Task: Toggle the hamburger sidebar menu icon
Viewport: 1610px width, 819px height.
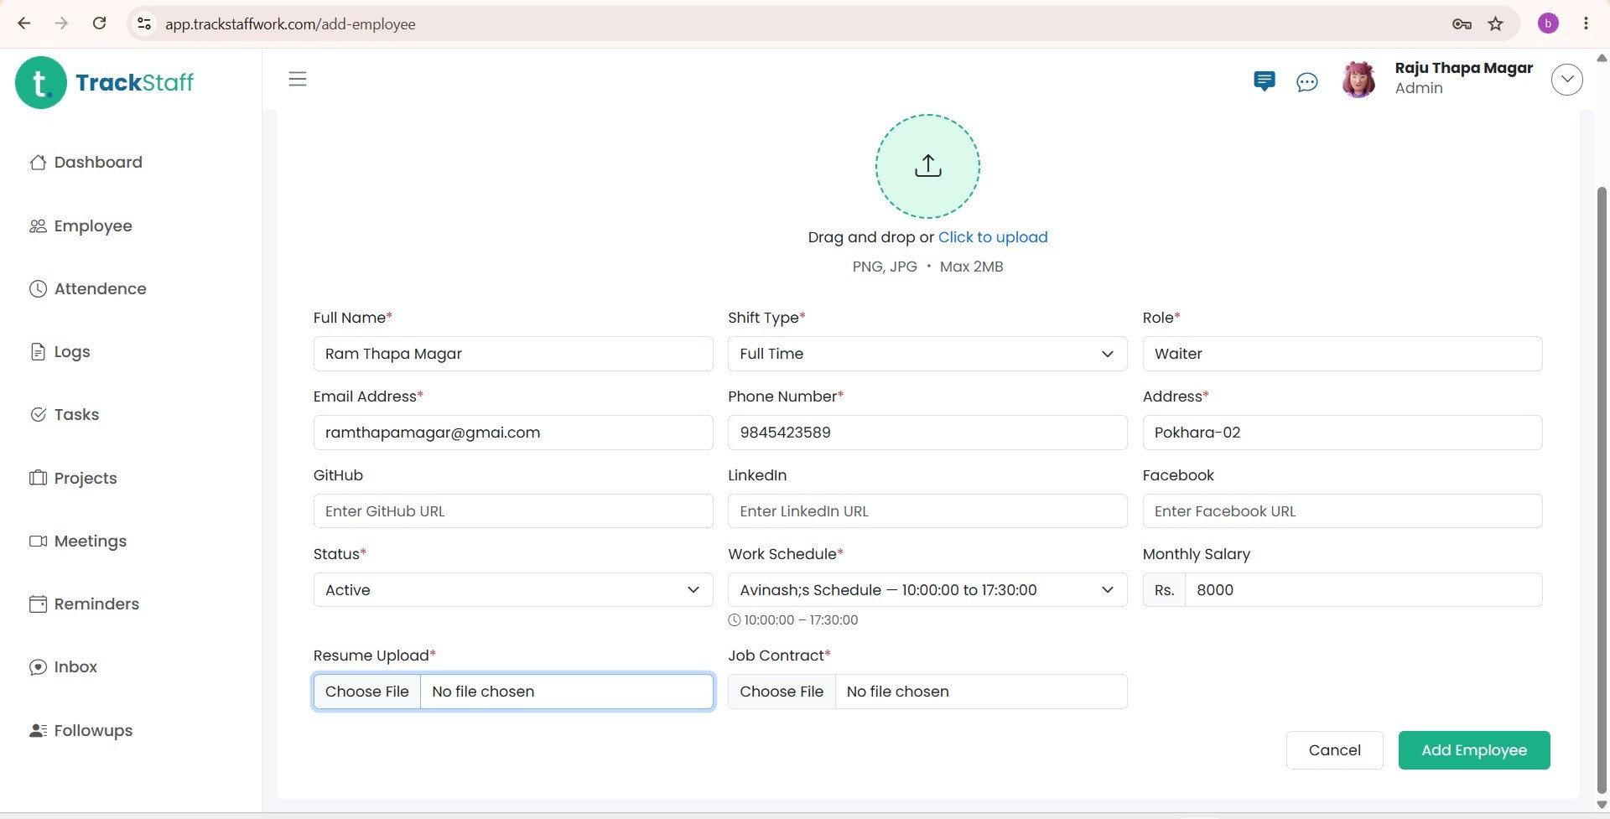Action: [298, 80]
